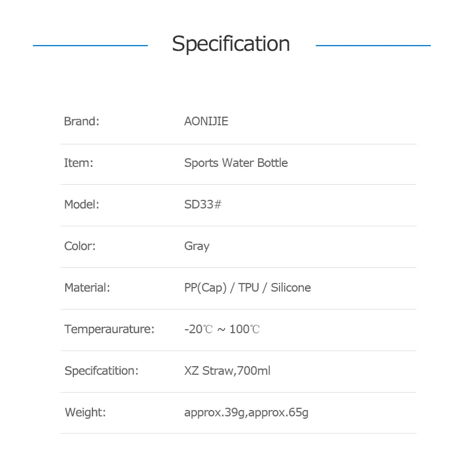This screenshot has height=462, width=462.
Task: Select the SD33# model value
Action: tap(203, 204)
